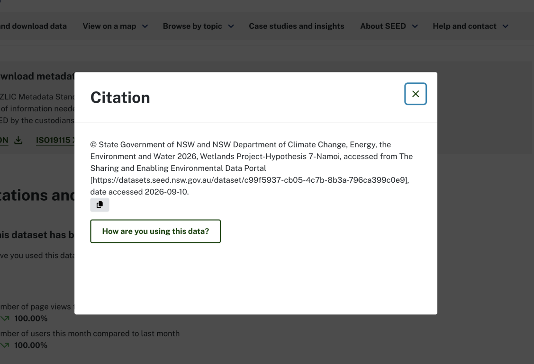Expand the 'View on a map' chevron
The height and width of the screenshot is (364, 534).
(145, 26)
